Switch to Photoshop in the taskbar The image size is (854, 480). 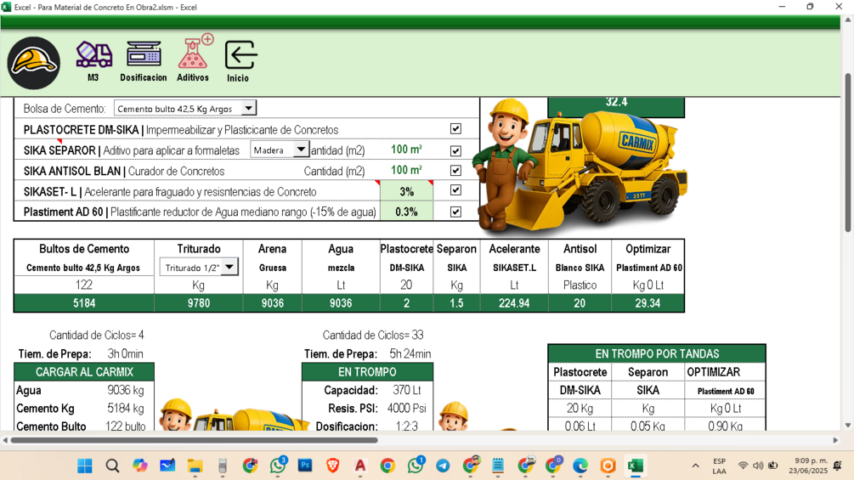click(305, 466)
